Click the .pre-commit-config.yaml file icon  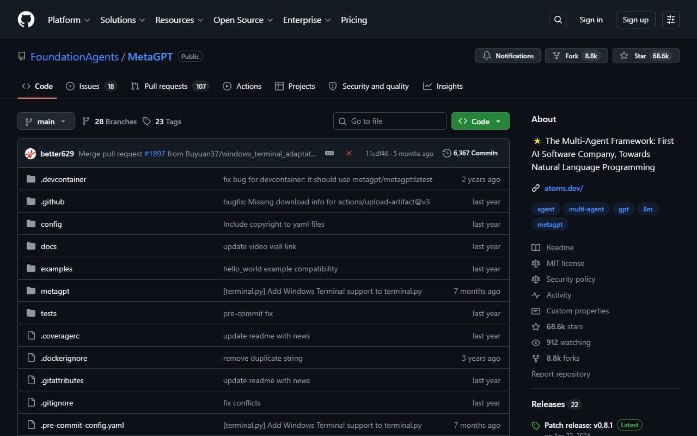pyautogui.click(x=31, y=425)
